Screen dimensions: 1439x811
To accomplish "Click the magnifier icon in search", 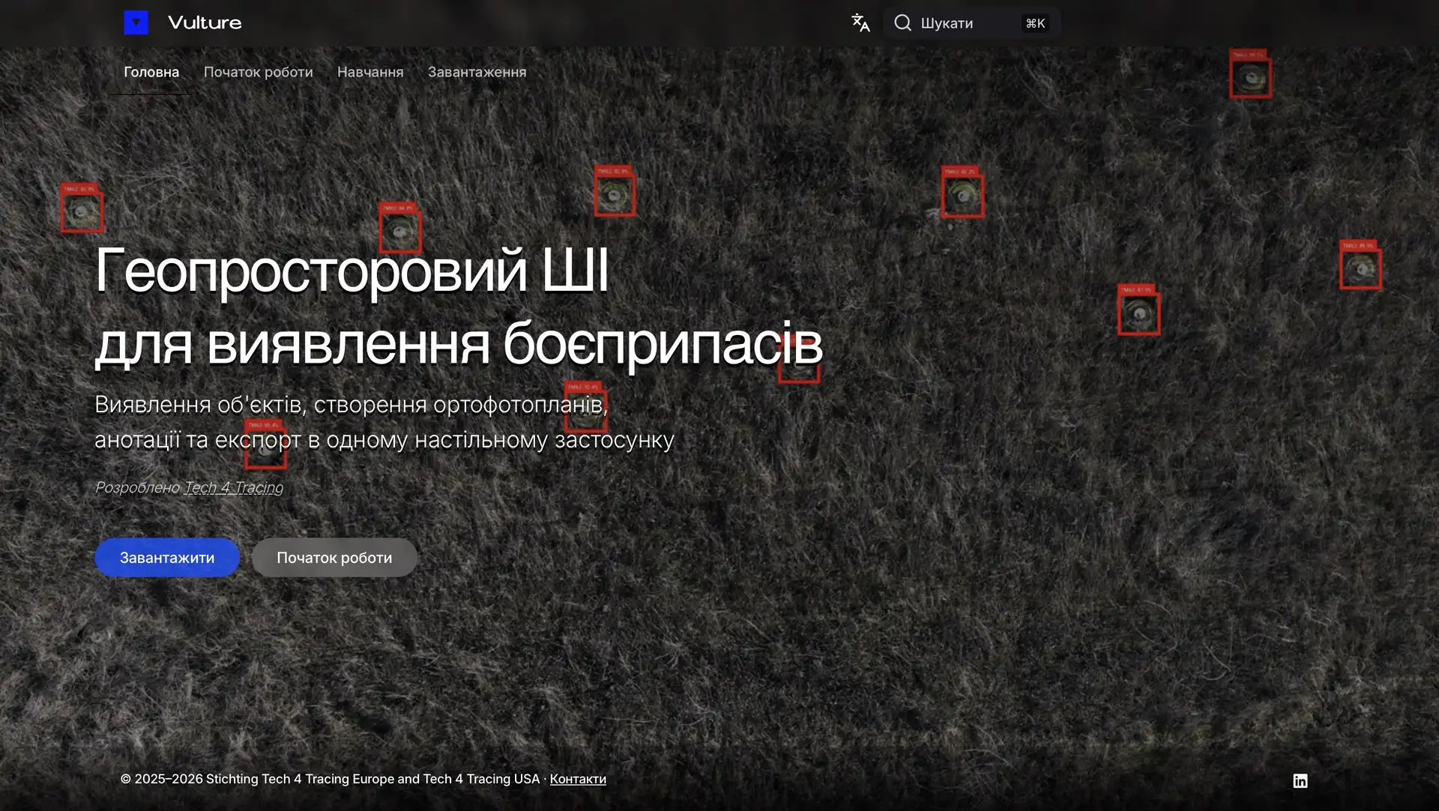I will pos(903,23).
